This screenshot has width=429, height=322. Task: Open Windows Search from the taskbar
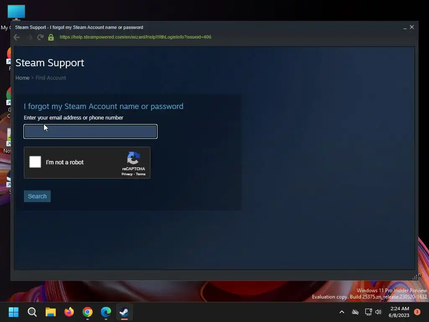pyautogui.click(x=32, y=312)
